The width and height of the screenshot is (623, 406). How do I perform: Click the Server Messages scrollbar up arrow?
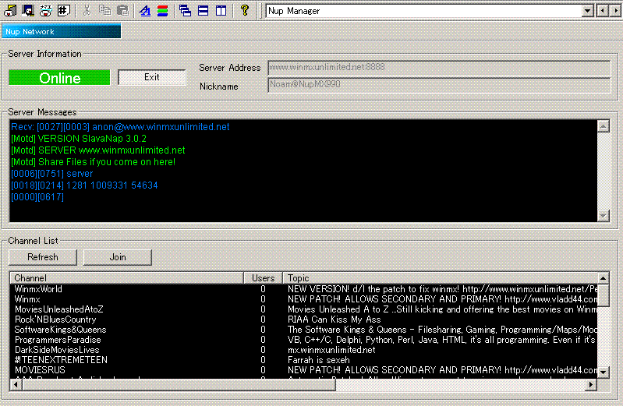coord(604,126)
